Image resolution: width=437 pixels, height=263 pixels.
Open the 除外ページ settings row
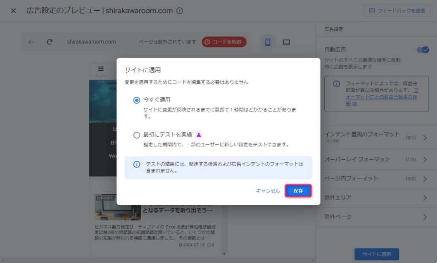(x=376, y=216)
